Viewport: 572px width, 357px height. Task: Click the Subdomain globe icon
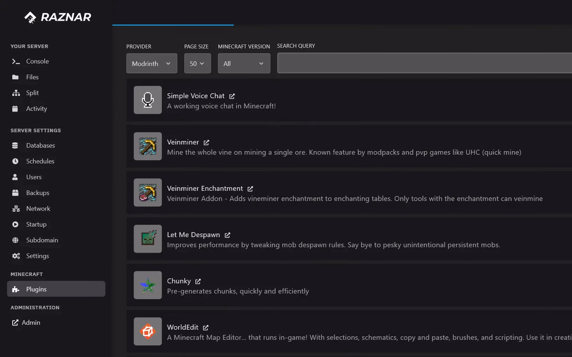point(15,240)
